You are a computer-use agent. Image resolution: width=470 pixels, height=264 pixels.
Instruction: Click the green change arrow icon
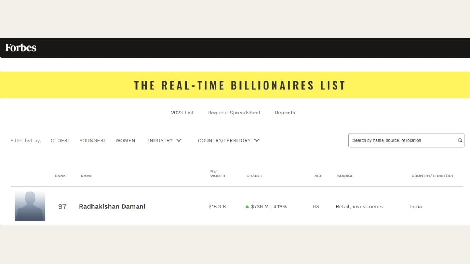pos(247,206)
